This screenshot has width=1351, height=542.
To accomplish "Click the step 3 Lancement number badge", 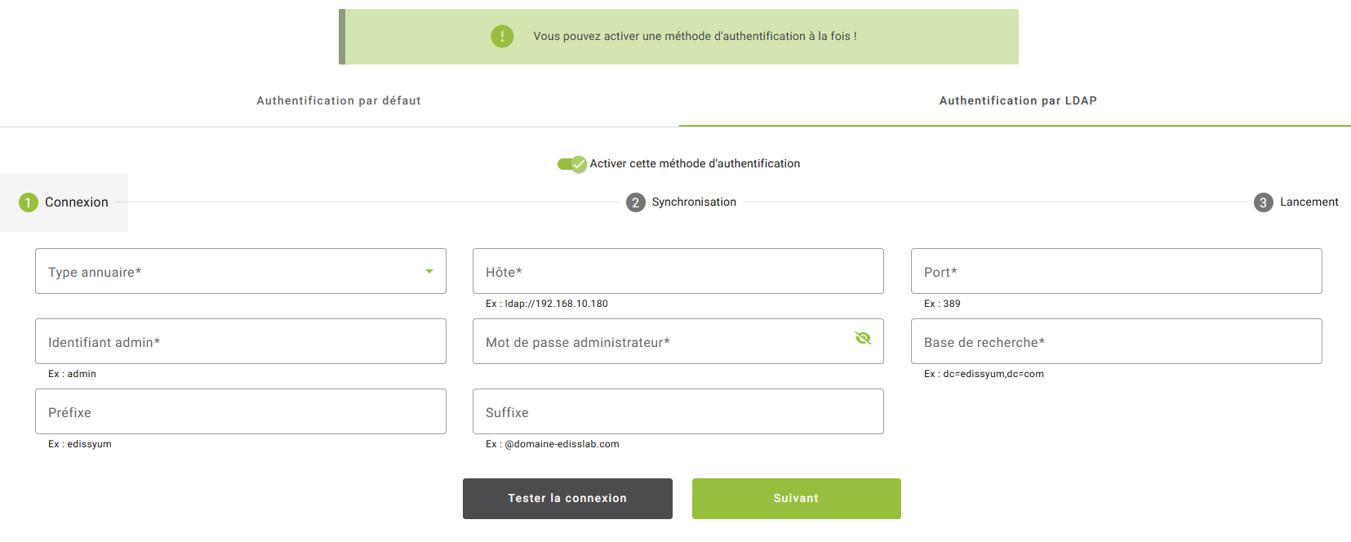I will point(1263,202).
